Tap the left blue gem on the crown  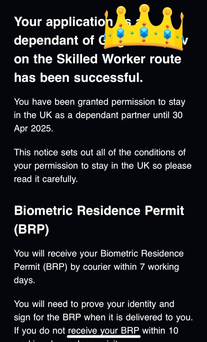pos(120,33)
